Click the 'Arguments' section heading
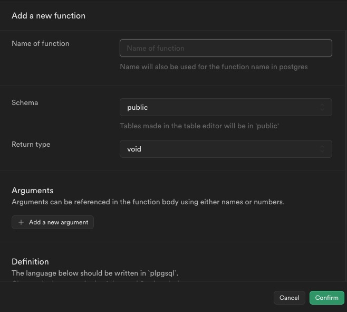The height and width of the screenshot is (312, 347). (x=33, y=191)
